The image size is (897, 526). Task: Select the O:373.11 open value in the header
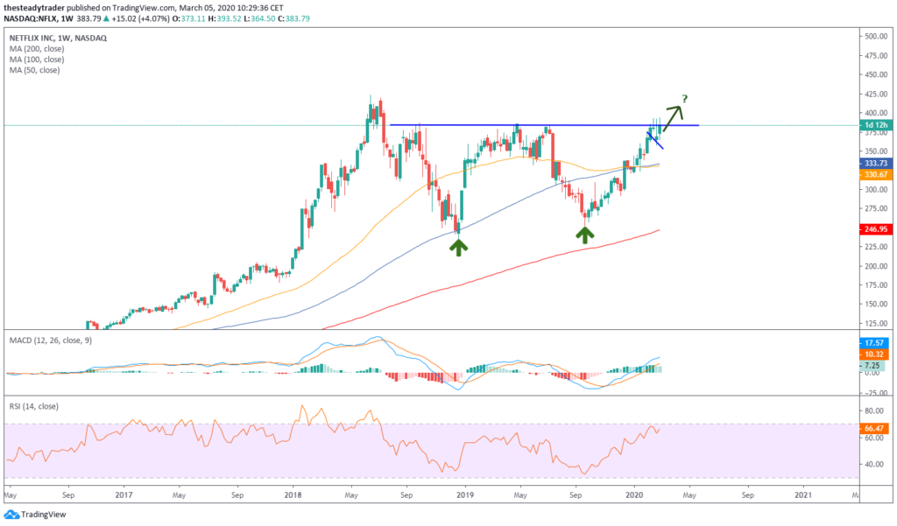pos(190,19)
